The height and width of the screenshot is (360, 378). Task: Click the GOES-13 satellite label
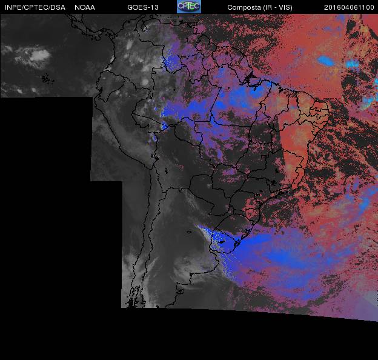[x=143, y=7]
